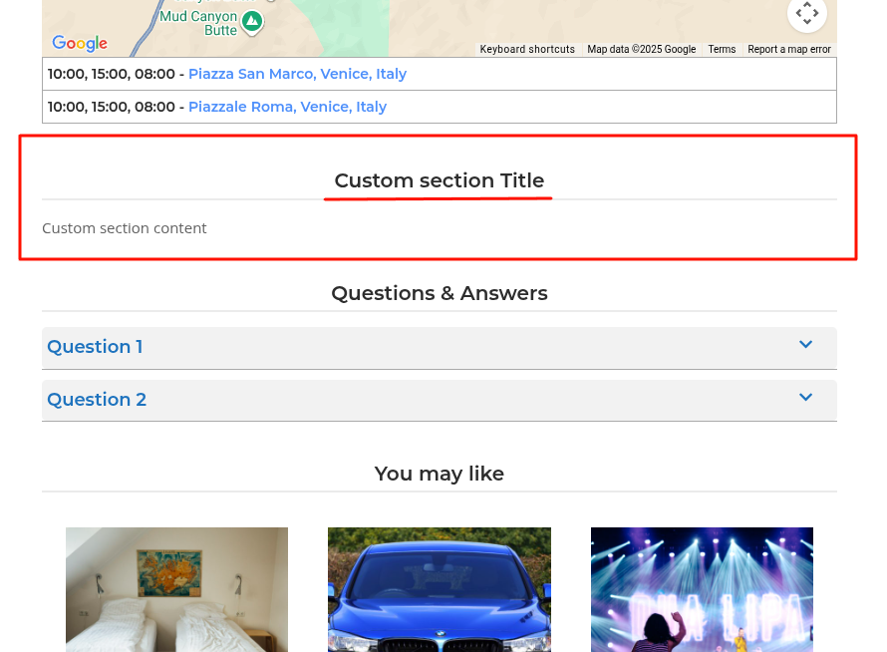Expand the Question 1 accordion chevron
Screen dimensions: 887x652
[805, 345]
